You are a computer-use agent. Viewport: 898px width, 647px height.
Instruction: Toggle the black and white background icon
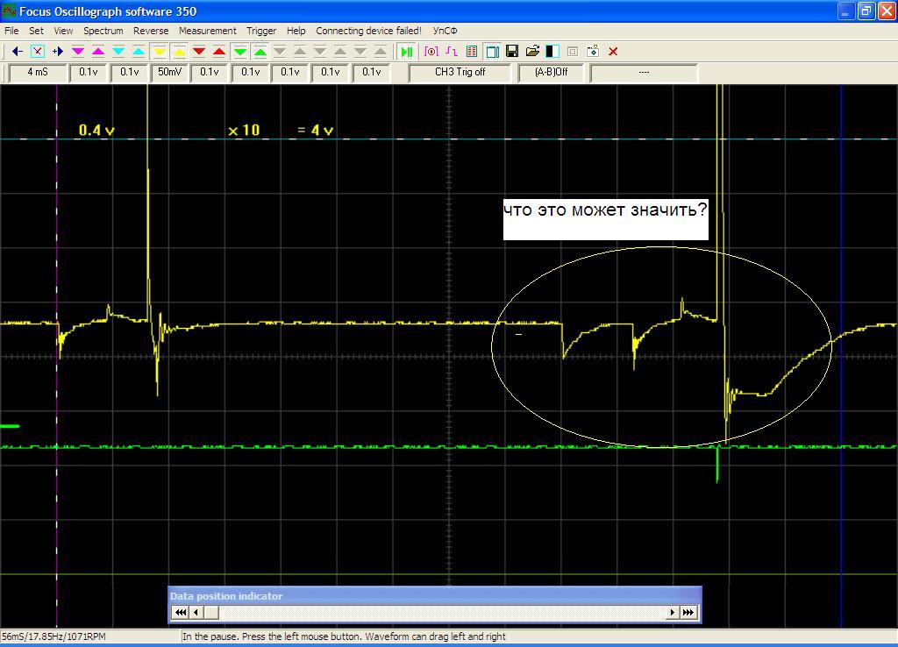552,52
